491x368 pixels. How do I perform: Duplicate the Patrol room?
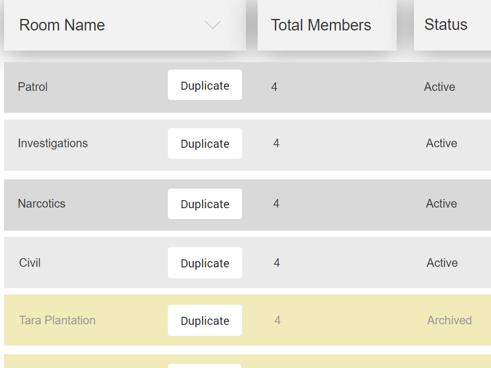[x=205, y=86]
